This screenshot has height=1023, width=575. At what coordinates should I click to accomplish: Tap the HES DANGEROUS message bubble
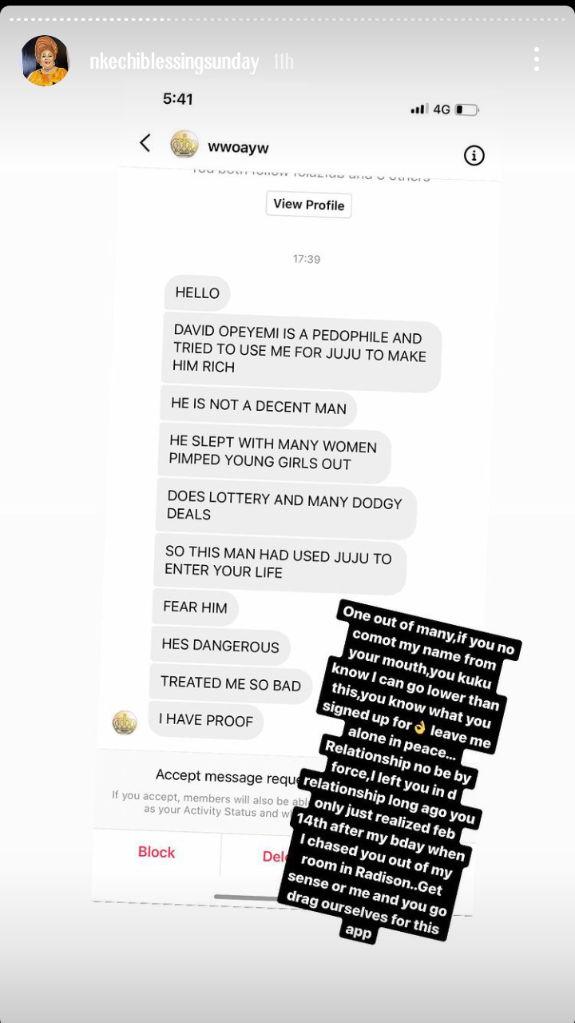pos(220,645)
